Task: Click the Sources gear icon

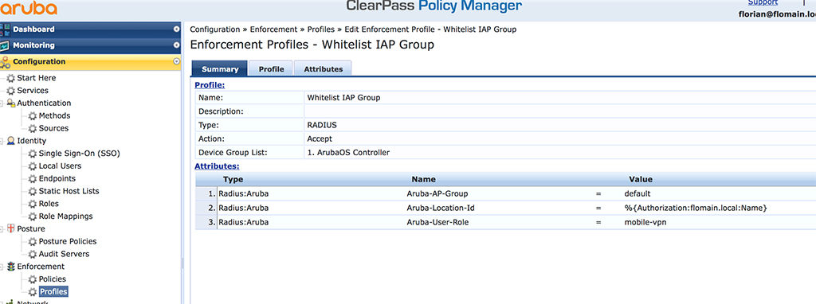Action: tap(33, 128)
